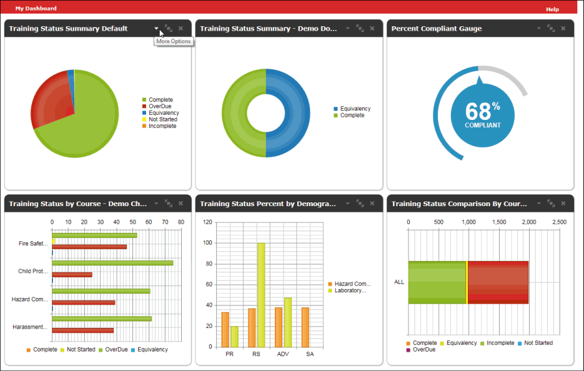Click the My Dashboard title tab
The image size is (584, 371).
[x=36, y=9]
